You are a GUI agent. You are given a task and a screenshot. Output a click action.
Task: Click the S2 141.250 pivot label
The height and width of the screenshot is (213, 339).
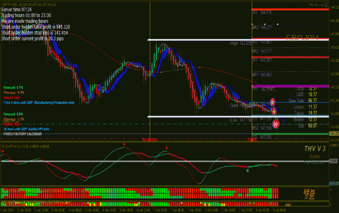262,137
